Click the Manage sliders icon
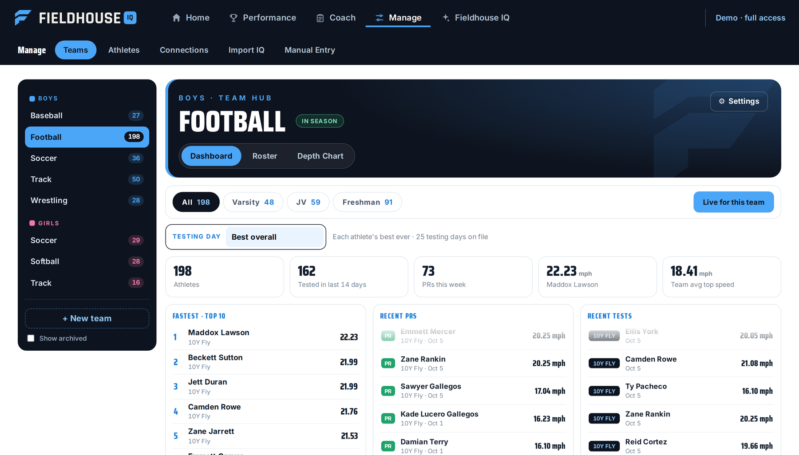Viewport: 799px width, 455px height. pyautogui.click(x=380, y=18)
